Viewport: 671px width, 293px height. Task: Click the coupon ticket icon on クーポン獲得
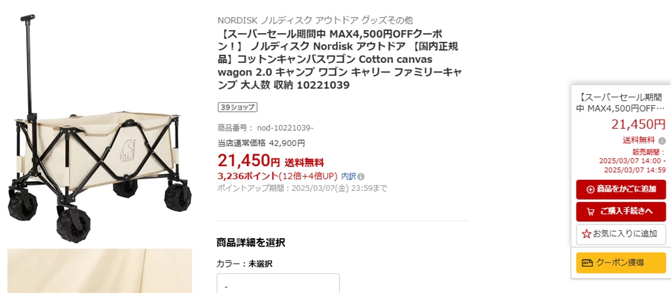click(586, 262)
